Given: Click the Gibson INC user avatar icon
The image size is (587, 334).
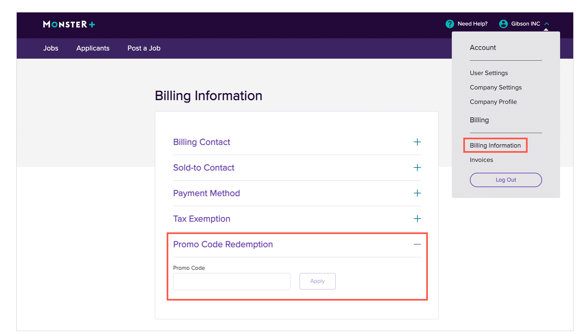Looking at the screenshot, I should [503, 24].
